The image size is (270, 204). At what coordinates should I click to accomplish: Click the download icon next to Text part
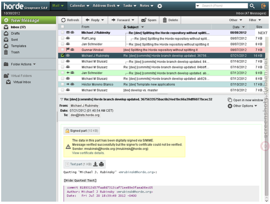95,164
